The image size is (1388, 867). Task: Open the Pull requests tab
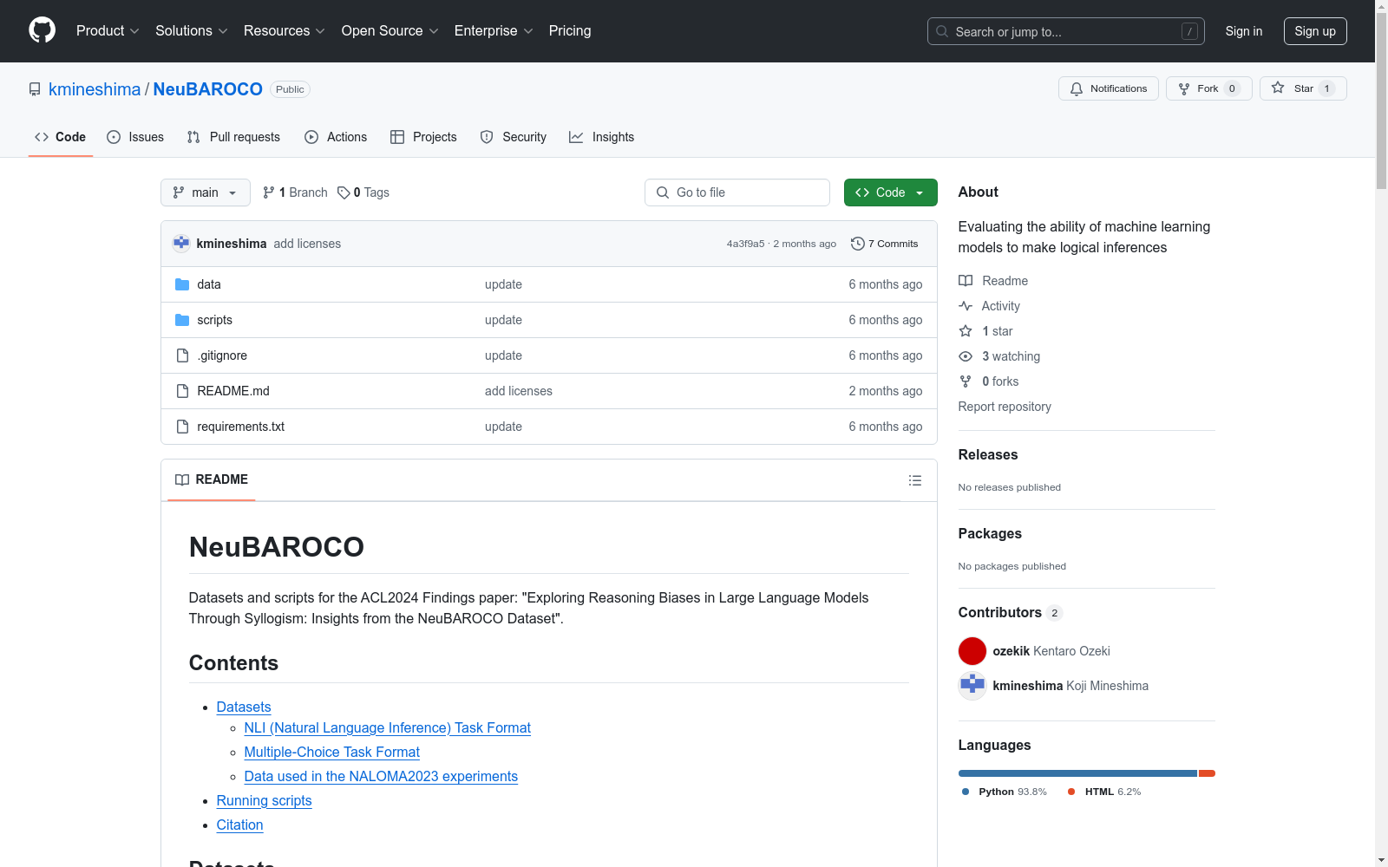233,137
